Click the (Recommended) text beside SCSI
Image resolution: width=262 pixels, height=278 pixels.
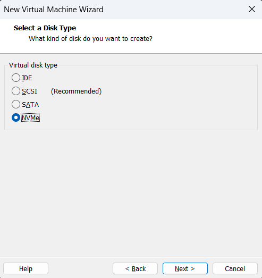pyautogui.click(x=76, y=91)
